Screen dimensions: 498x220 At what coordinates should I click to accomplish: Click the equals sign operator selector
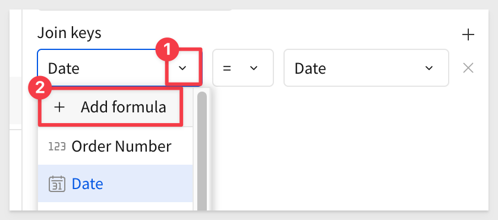pyautogui.click(x=243, y=68)
